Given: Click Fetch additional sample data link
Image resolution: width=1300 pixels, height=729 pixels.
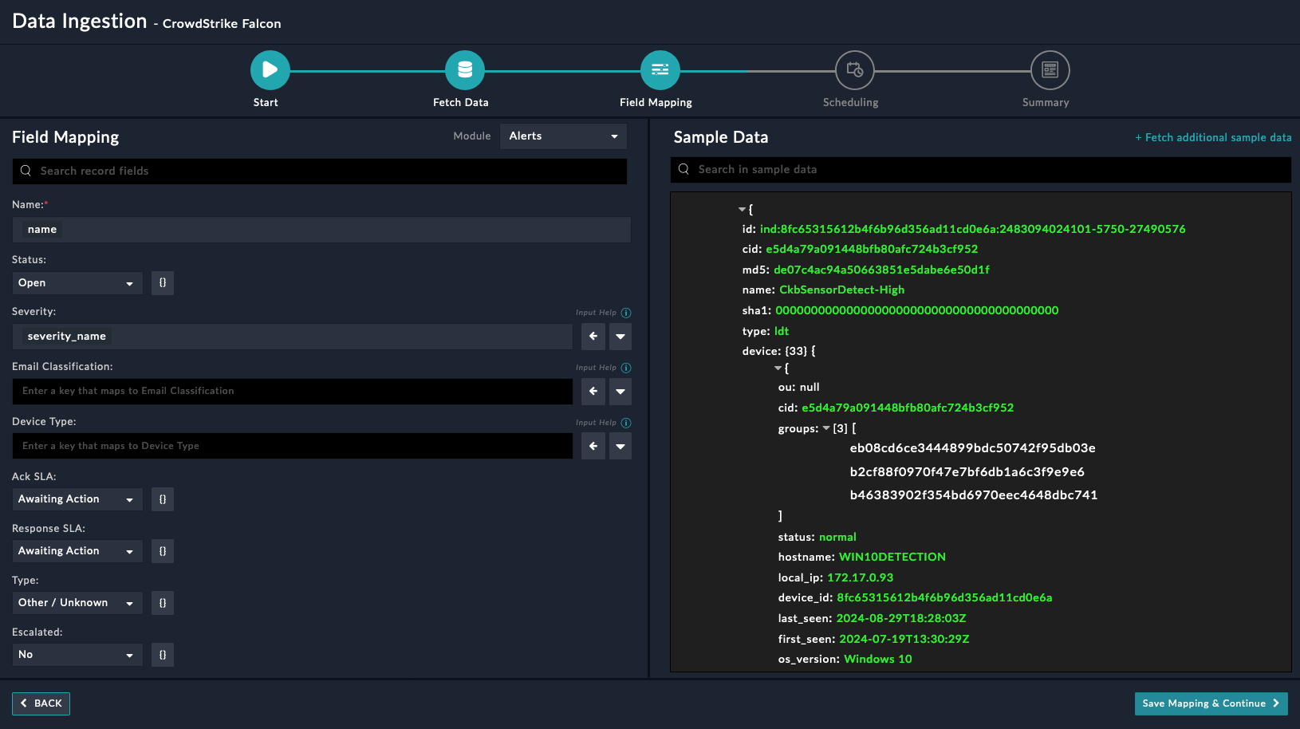Looking at the screenshot, I should 1213,137.
